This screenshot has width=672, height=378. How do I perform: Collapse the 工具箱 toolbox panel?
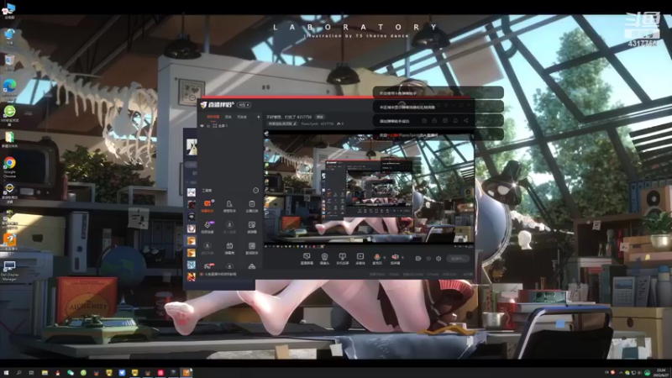pyautogui.click(x=256, y=191)
